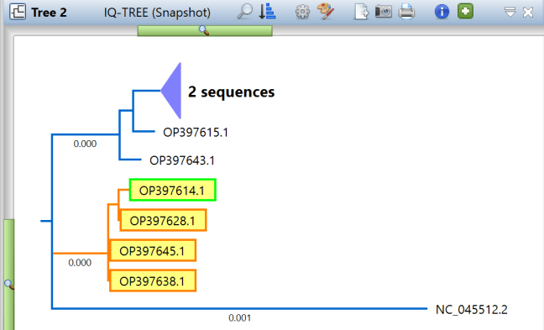Take a snapshot with the camera icon
544x330 pixels.
pos(384,12)
